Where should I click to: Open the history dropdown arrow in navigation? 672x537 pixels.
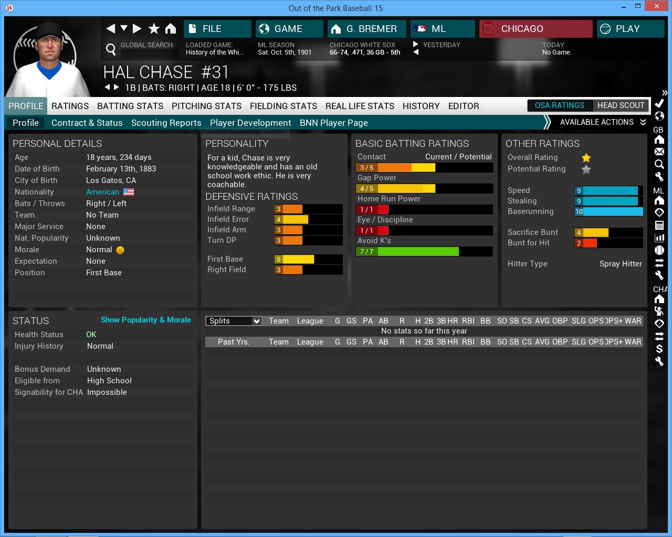pyautogui.click(x=124, y=28)
